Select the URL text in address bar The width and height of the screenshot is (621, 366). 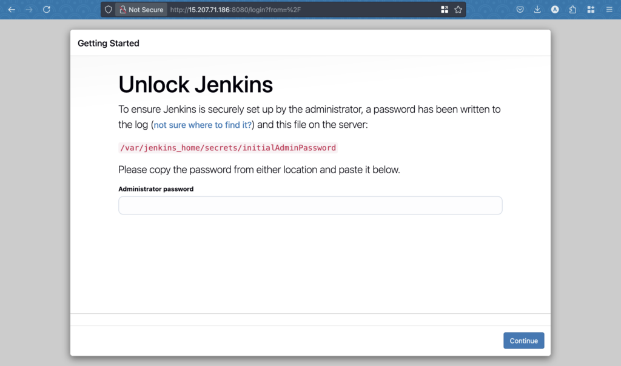(x=235, y=10)
